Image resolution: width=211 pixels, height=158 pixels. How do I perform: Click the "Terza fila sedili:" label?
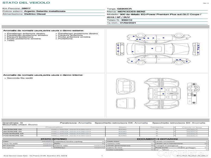pyautogui.click(x=11, y=144)
